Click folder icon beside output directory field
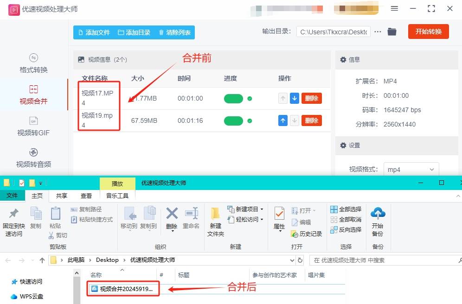462x304 pixels. 392,32
